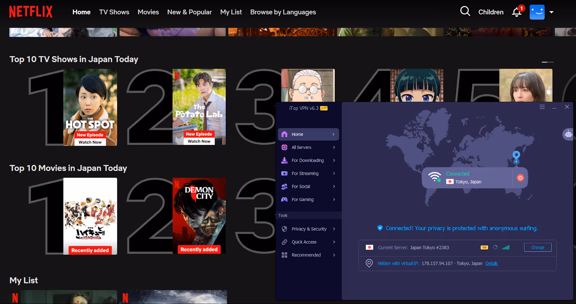
Task: Select Home in iTop VPN sidebar
Action: click(x=309, y=134)
